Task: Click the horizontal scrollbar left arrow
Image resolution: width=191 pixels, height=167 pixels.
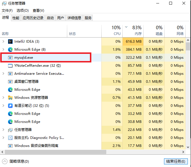Action: (2, 152)
